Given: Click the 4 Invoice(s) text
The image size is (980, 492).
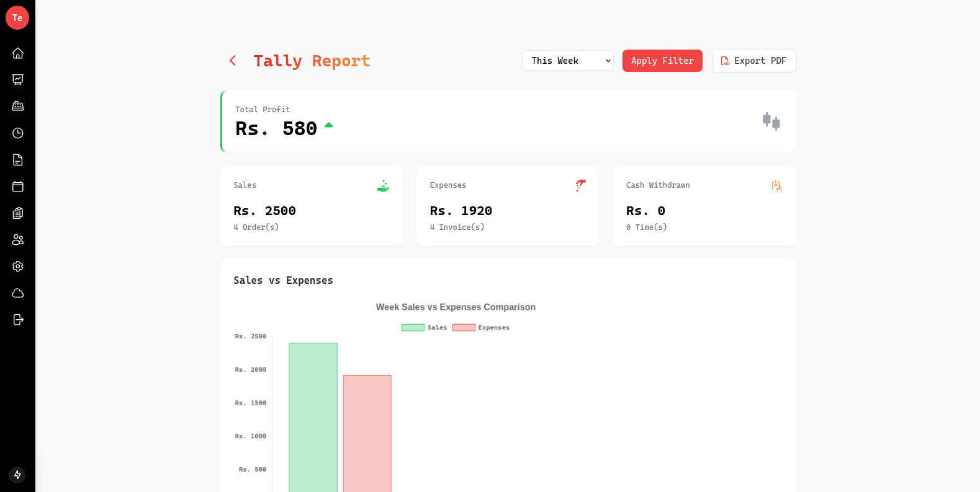Looking at the screenshot, I should (457, 227).
